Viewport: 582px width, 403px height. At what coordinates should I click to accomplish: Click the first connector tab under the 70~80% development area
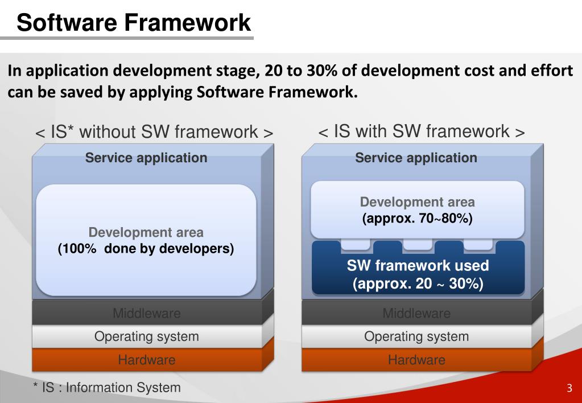tap(356, 244)
